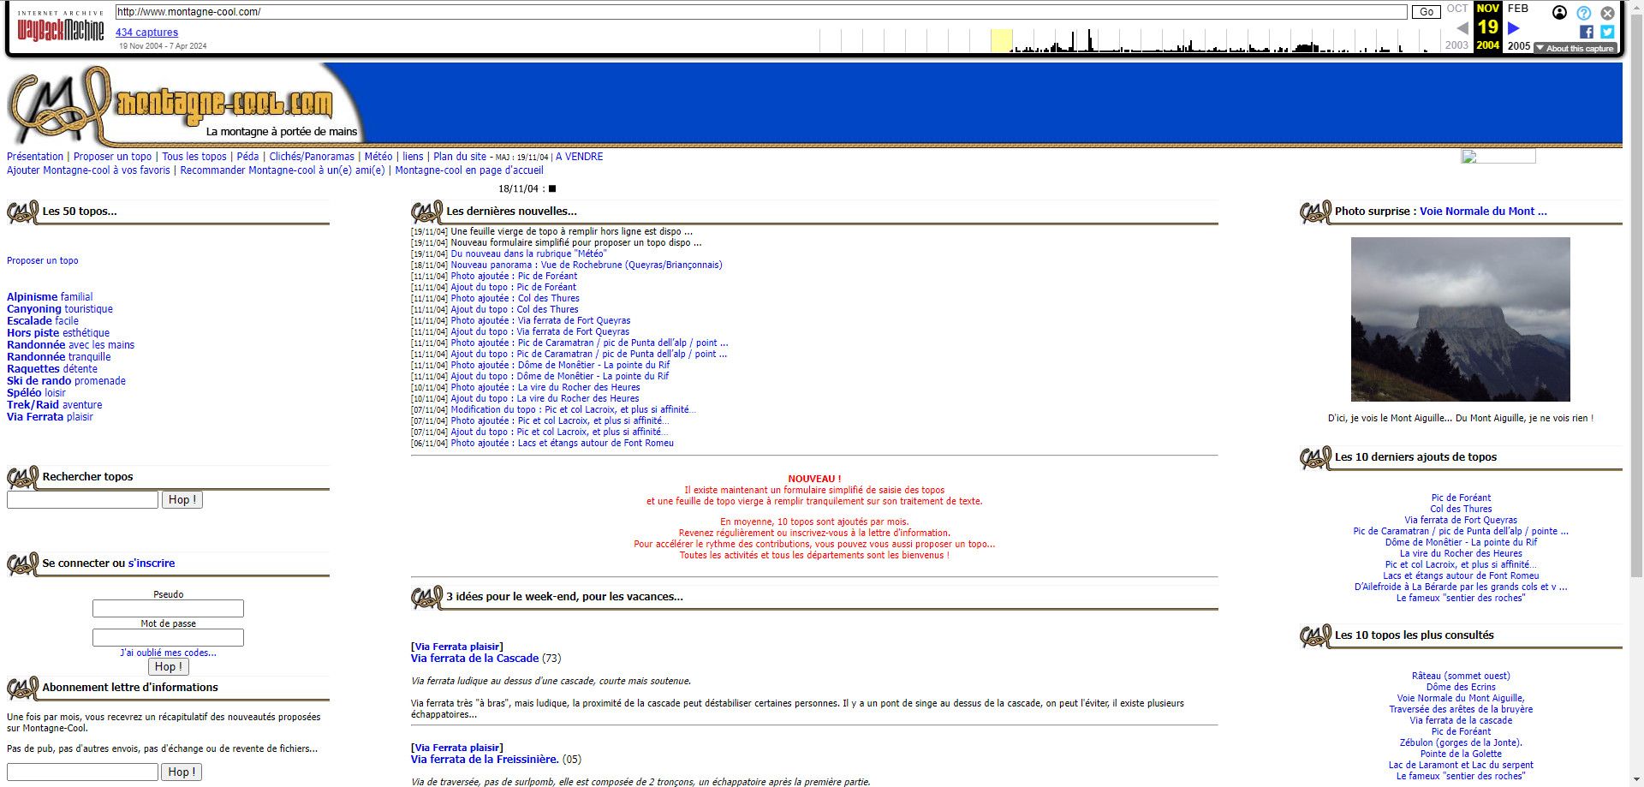1644x787 pixels.
Task: Click Recommander Montagne-cool à un(e) ami(e)
Action: click(x=283, y=170)
